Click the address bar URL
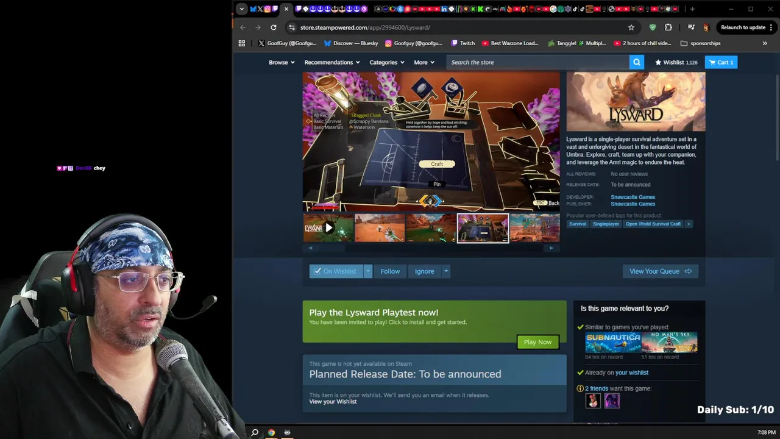The height and width of the screenshot is (439, 780). click(365, 27)
